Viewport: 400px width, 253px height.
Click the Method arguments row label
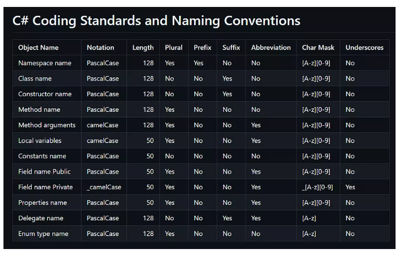click(47, 125)
